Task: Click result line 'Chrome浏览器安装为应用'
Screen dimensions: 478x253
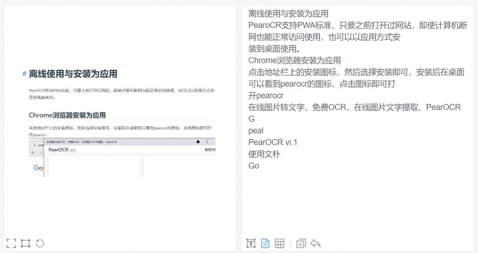Action: coord(295,60)
